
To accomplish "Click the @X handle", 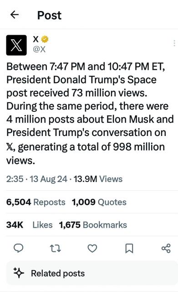I will click(39, 49).
